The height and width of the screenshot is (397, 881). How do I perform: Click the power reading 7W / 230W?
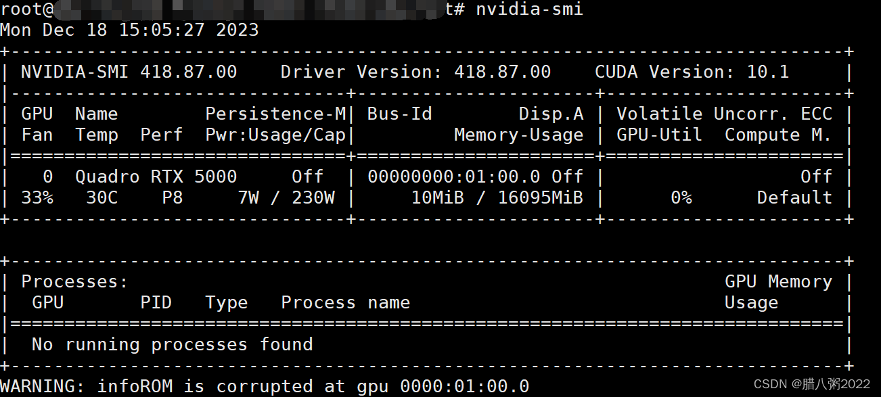tap(286, 197)
